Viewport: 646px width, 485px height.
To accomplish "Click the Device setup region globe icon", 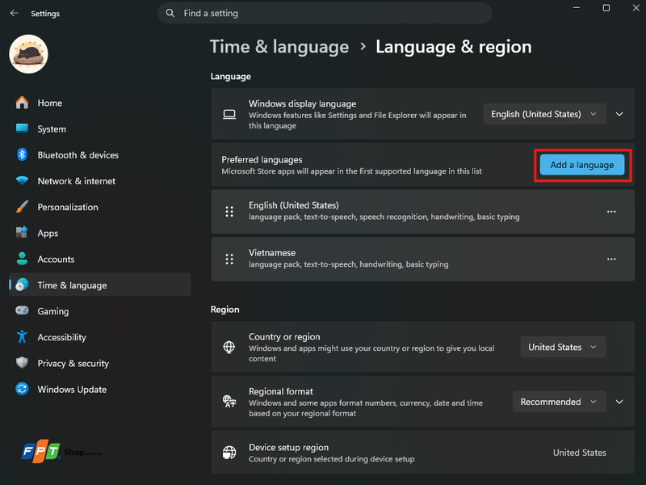I will 229,453.
